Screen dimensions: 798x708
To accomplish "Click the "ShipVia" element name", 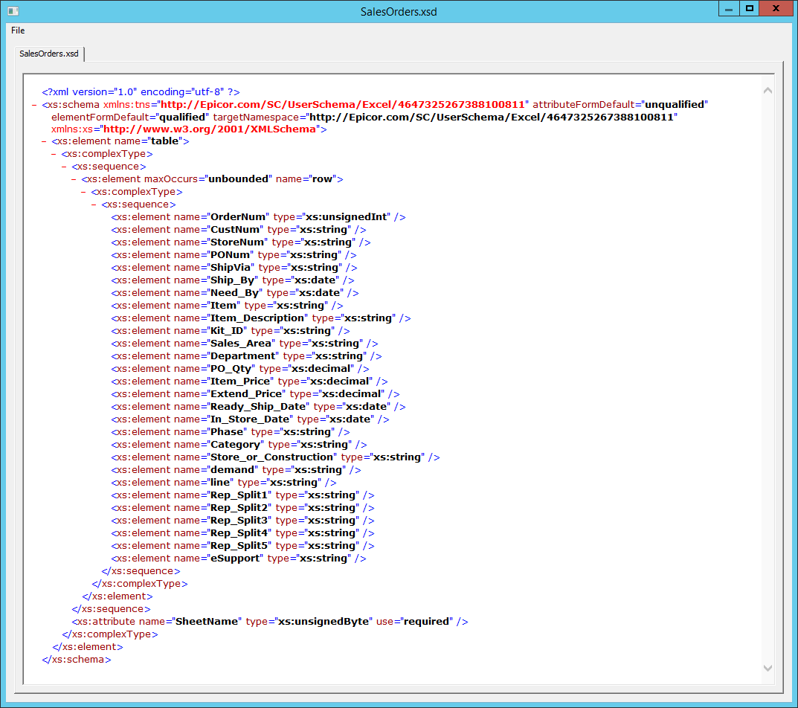I will 231,268.
